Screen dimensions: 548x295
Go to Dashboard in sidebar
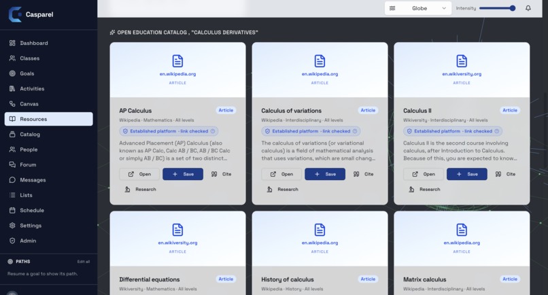(x=48, y=43)
